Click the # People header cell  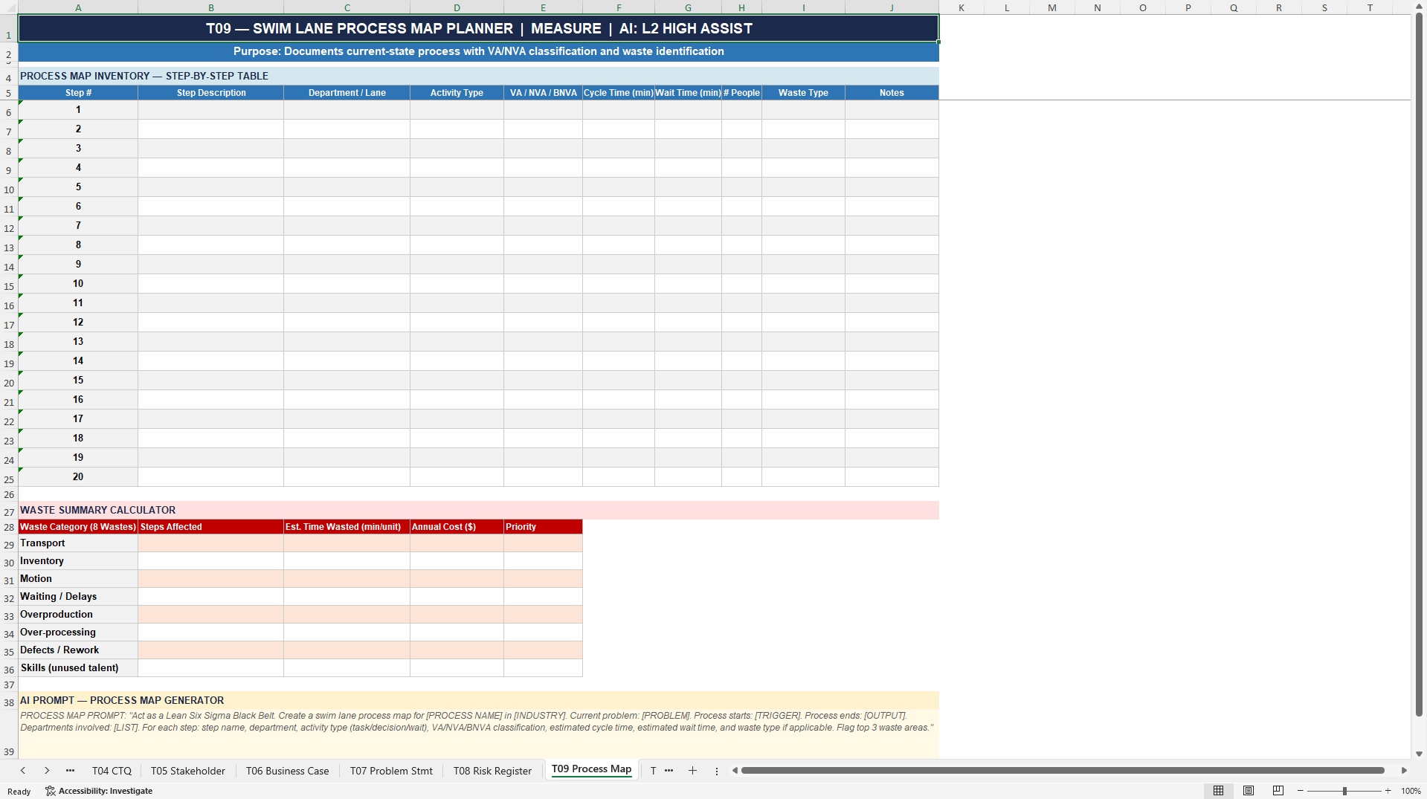(741, 93)
